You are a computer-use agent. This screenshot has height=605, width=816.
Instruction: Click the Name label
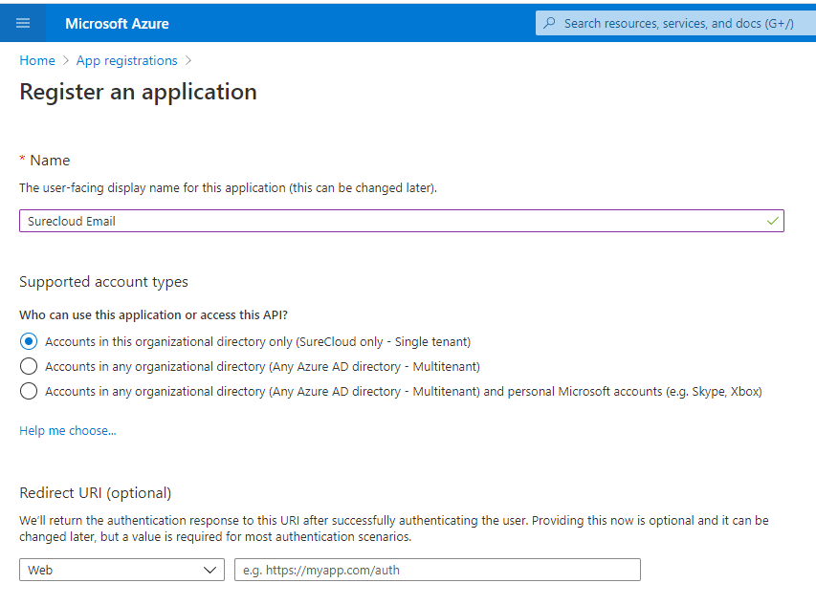point(50,160)
